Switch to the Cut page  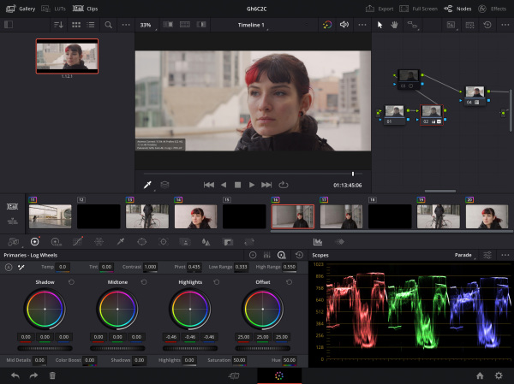coord(234,375)
